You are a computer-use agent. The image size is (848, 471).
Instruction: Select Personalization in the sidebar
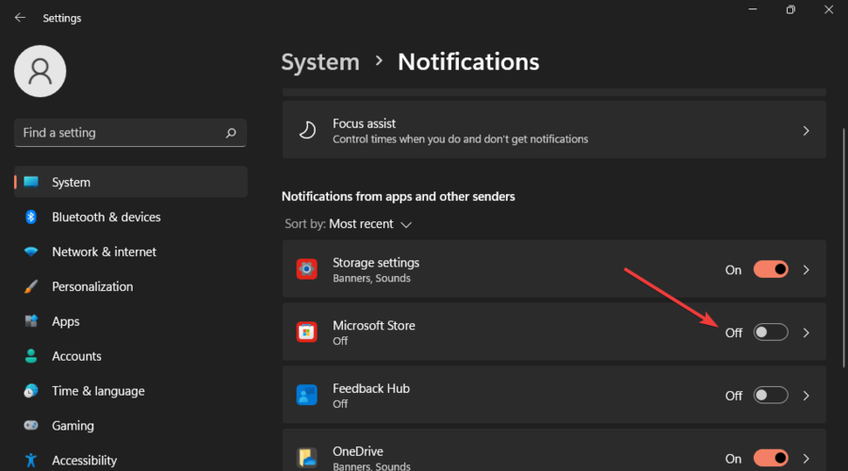click(92, 286)
